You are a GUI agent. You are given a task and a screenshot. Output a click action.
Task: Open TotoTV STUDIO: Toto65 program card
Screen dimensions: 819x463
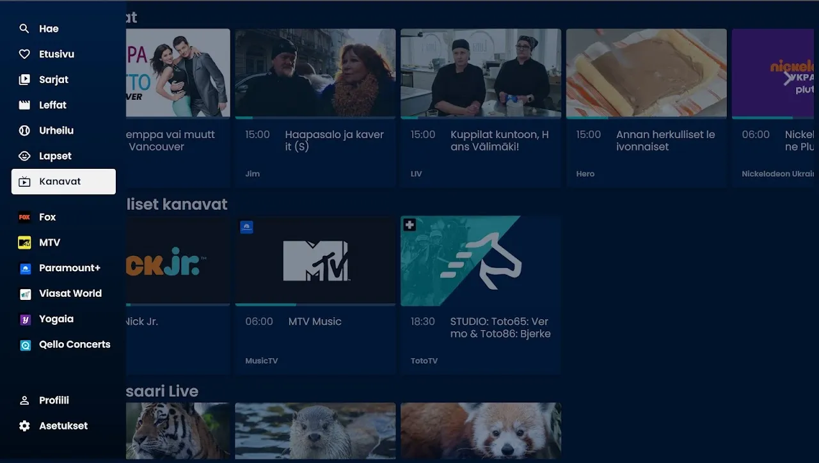481,295
